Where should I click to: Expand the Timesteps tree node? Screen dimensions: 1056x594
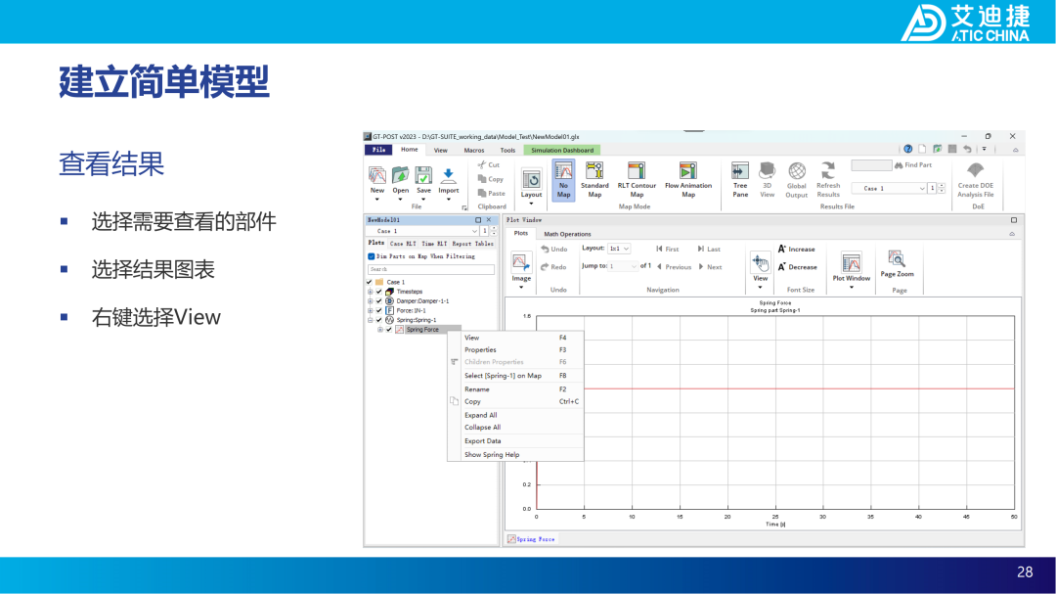tap(370, 292)
